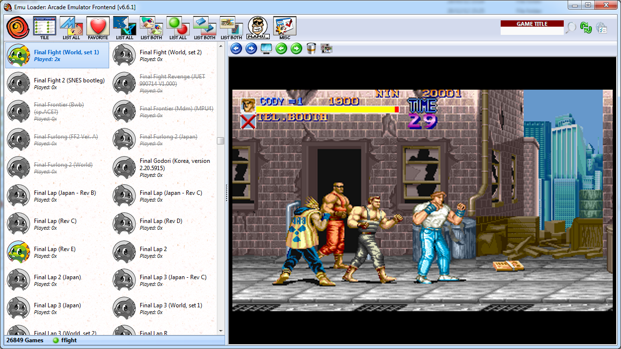The height and width of the screenshot is (349, 621).
Task: Select Final Lap 3 (Japan - Rev C)
Action: tap(163, 280)
